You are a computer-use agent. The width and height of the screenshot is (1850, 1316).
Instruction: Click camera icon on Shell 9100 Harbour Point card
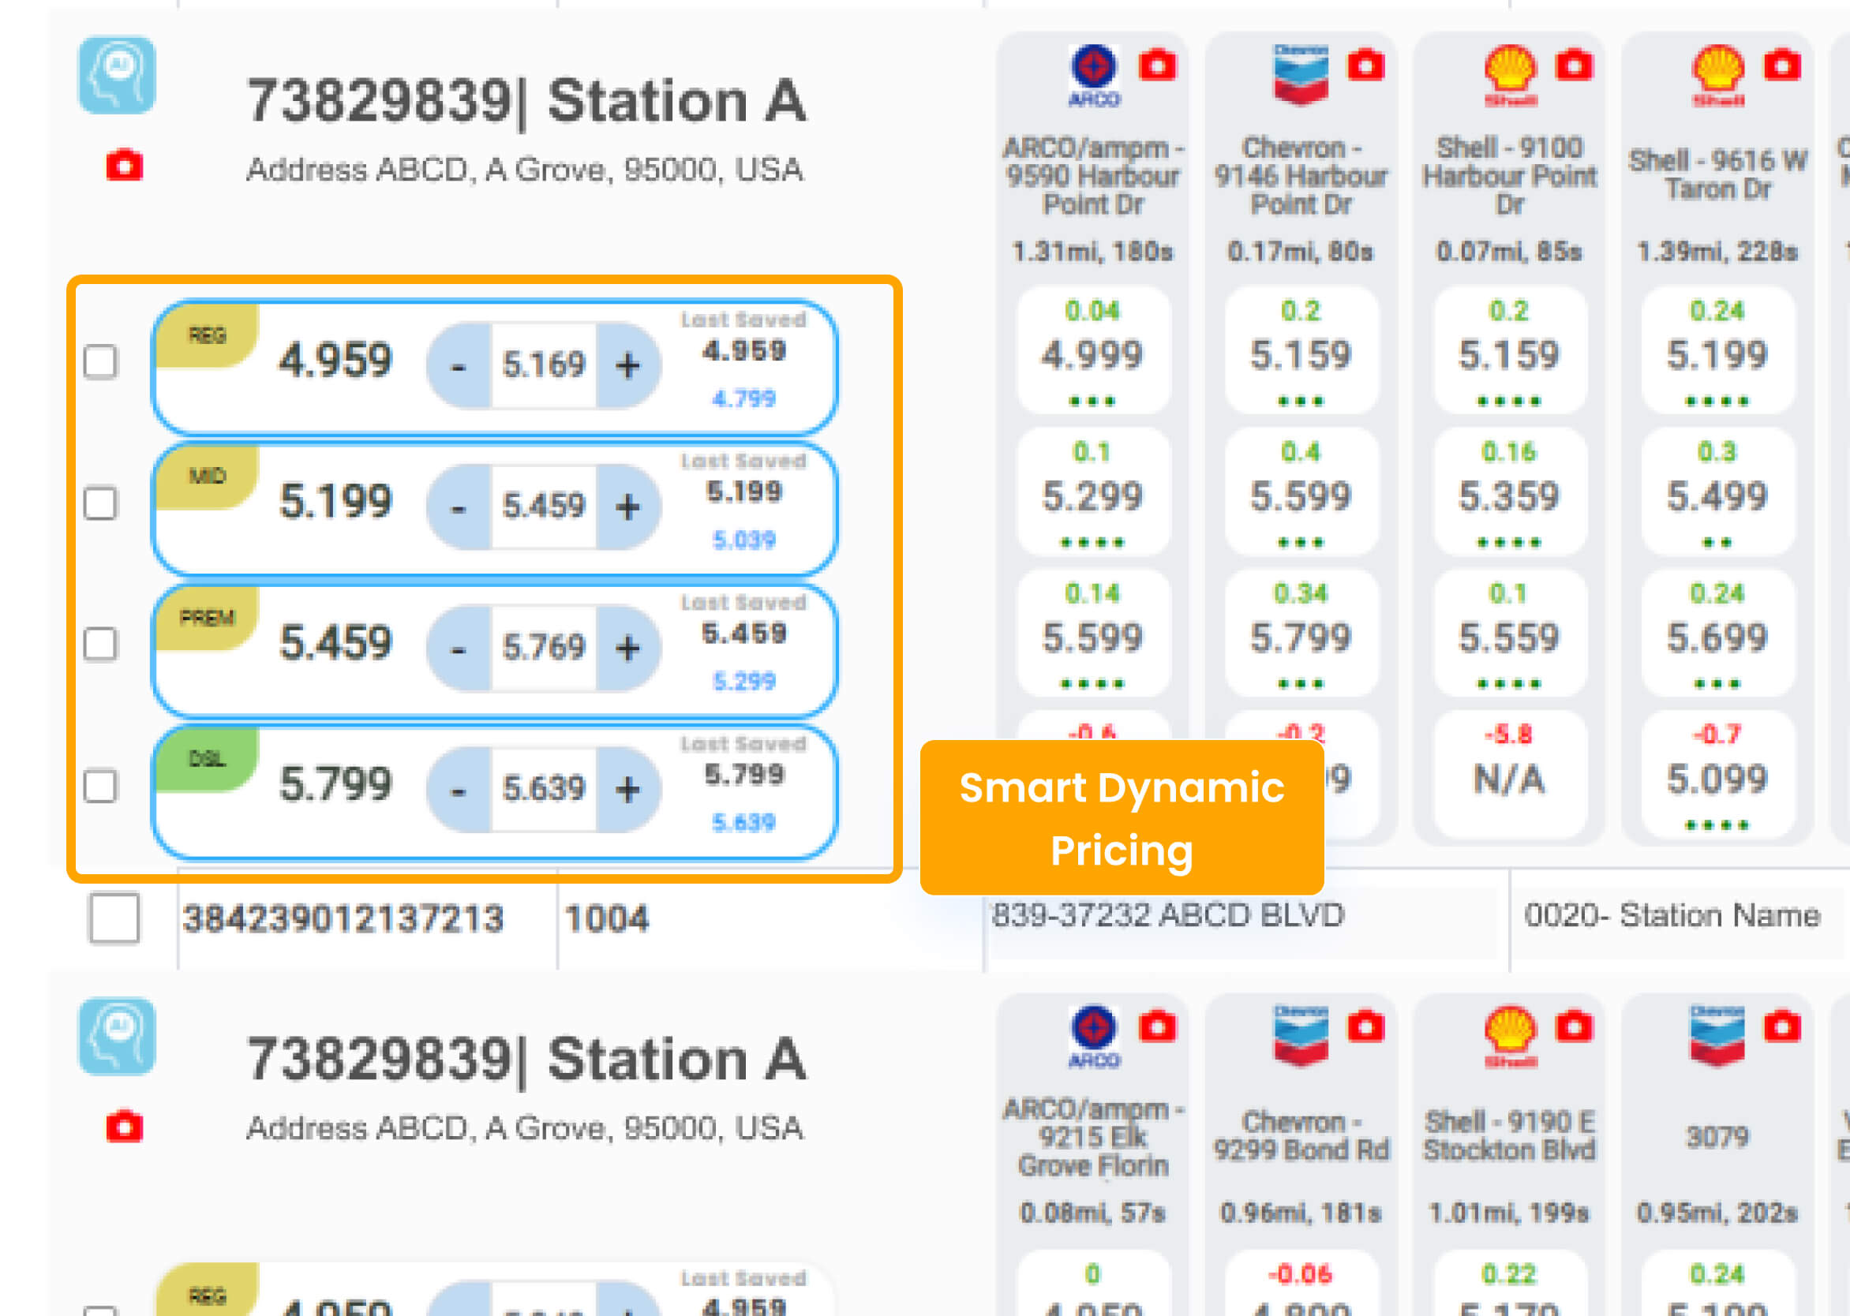point(1574,65)
